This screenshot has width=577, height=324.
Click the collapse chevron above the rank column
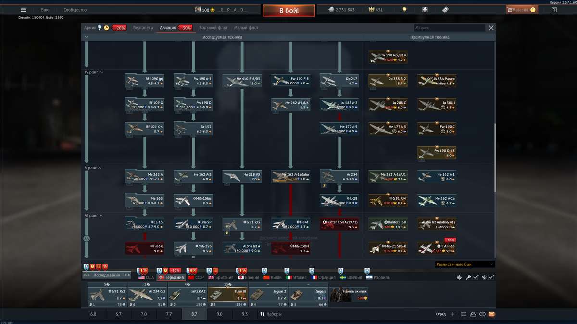coord(87,37)
